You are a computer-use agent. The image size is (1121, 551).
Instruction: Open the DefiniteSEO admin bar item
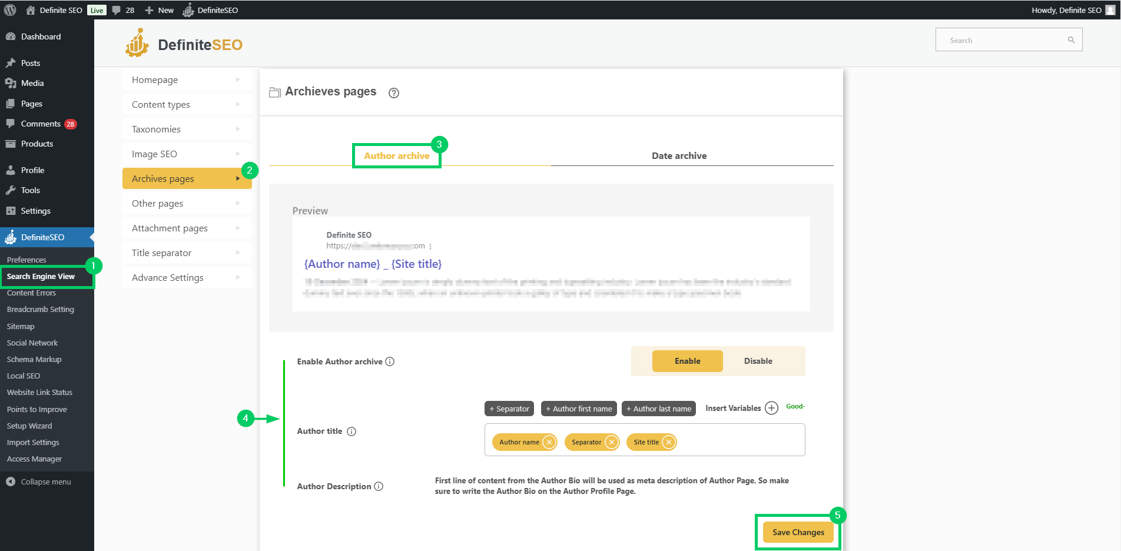(x=210, y=10)
